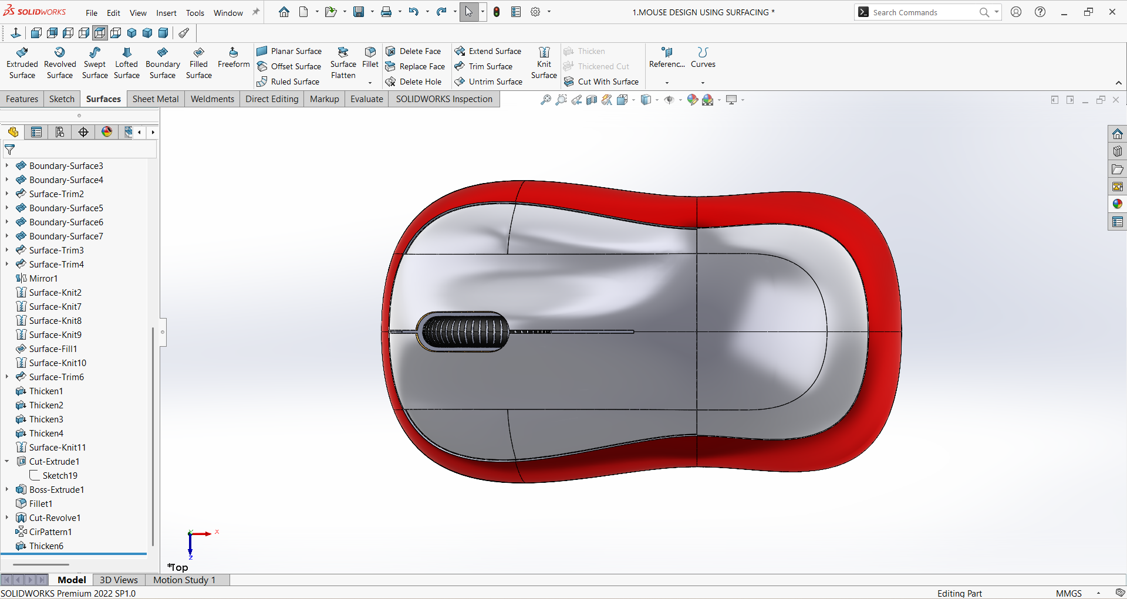Image resolution: width=1127 pixels, height=599 pixels.
Task: Open the DimXpertManager crosshair tab
Action: [83, 132]
